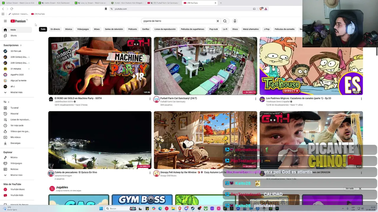Open more options for Los Padrinos Mágicos video
Image resolution: width=378 pixels, height=212 pixels.
coord(361,99)
